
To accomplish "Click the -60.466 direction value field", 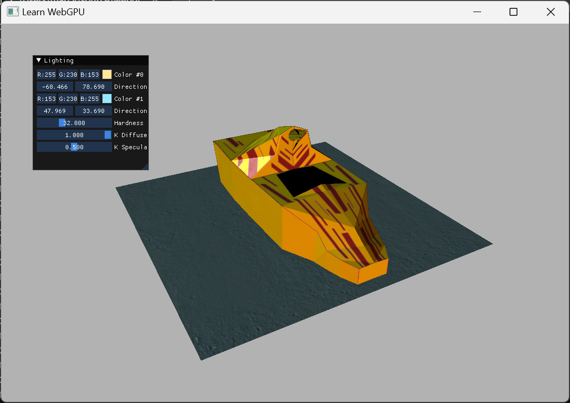I will click(55, 87).
